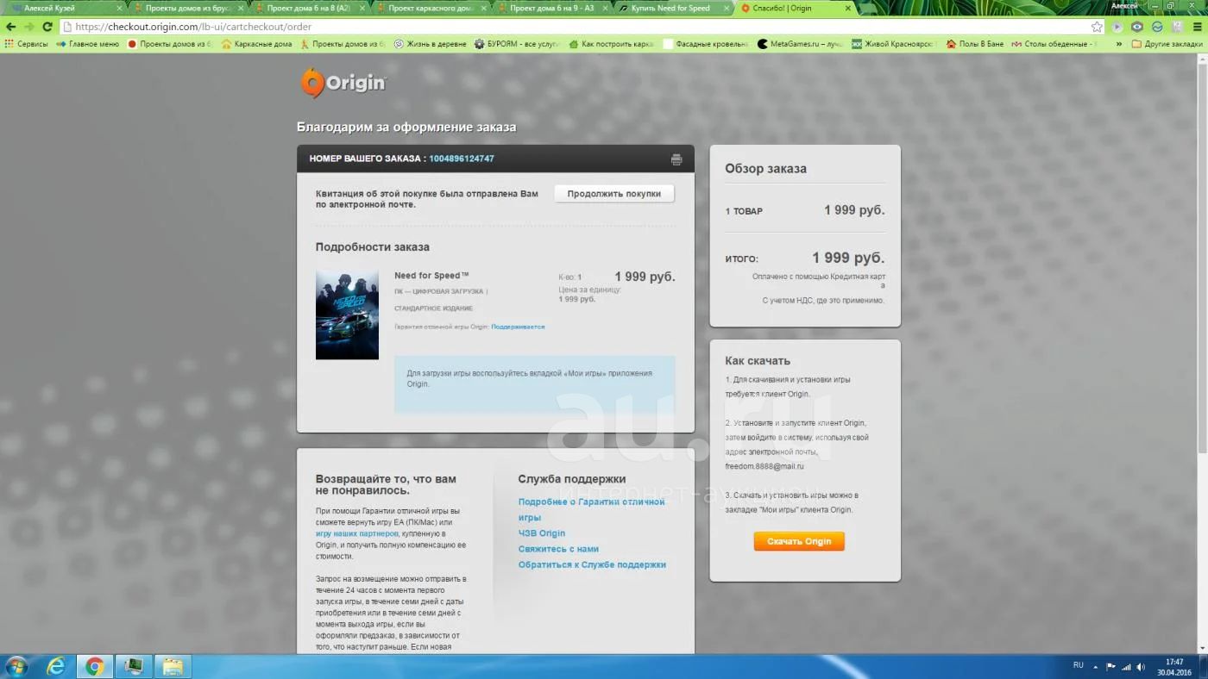Open monitor app icon in taskbar
This screenshot has width=1208, height=679.
click(134, 666)
